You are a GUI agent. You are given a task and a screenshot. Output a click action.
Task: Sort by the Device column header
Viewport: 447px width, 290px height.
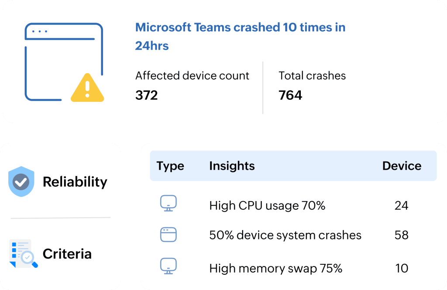pyautogui.click(x=402, y=166)
